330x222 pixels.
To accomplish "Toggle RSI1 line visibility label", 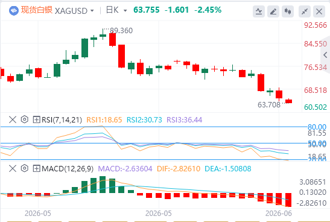I will (104, 119).
